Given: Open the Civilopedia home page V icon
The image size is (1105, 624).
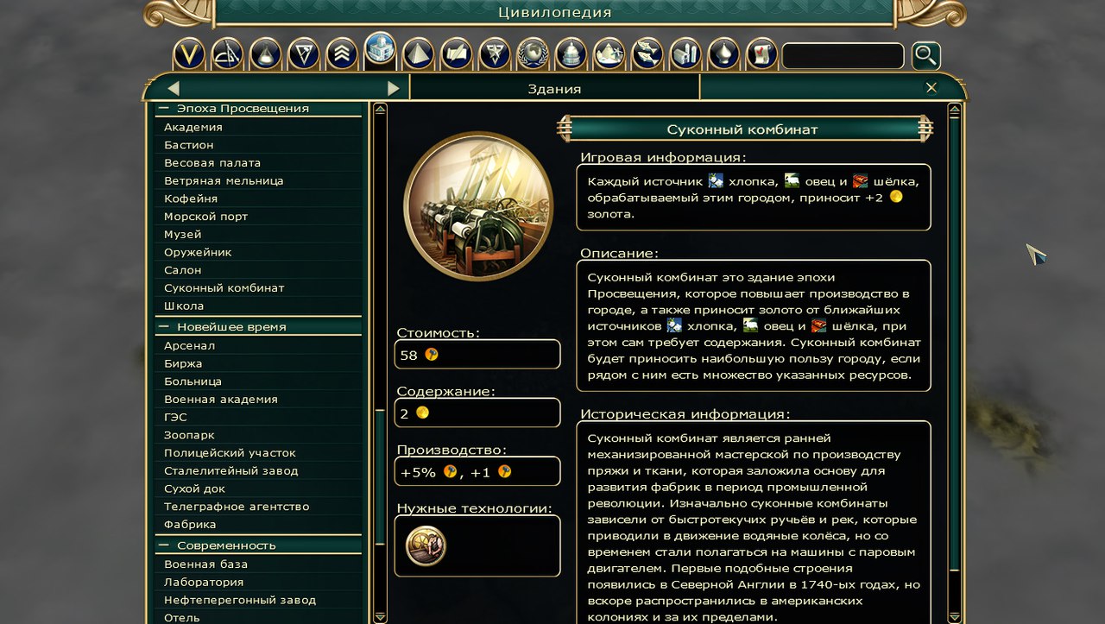Looking at the screenshot, I should coord(189,54).
